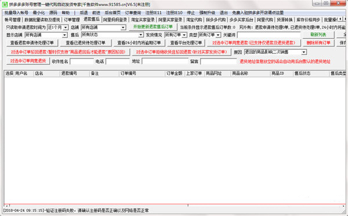
Task: Click the green app icon in the title bar
Action: point(5,4)
